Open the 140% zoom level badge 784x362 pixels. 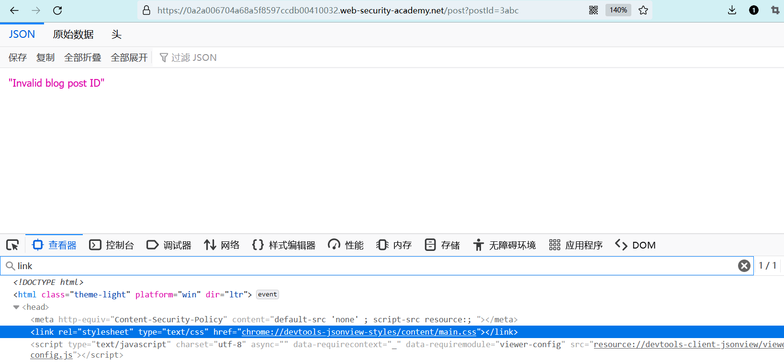tap(618, 10)
